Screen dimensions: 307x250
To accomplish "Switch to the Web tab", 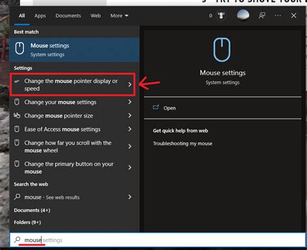I will tap(96, 16).
